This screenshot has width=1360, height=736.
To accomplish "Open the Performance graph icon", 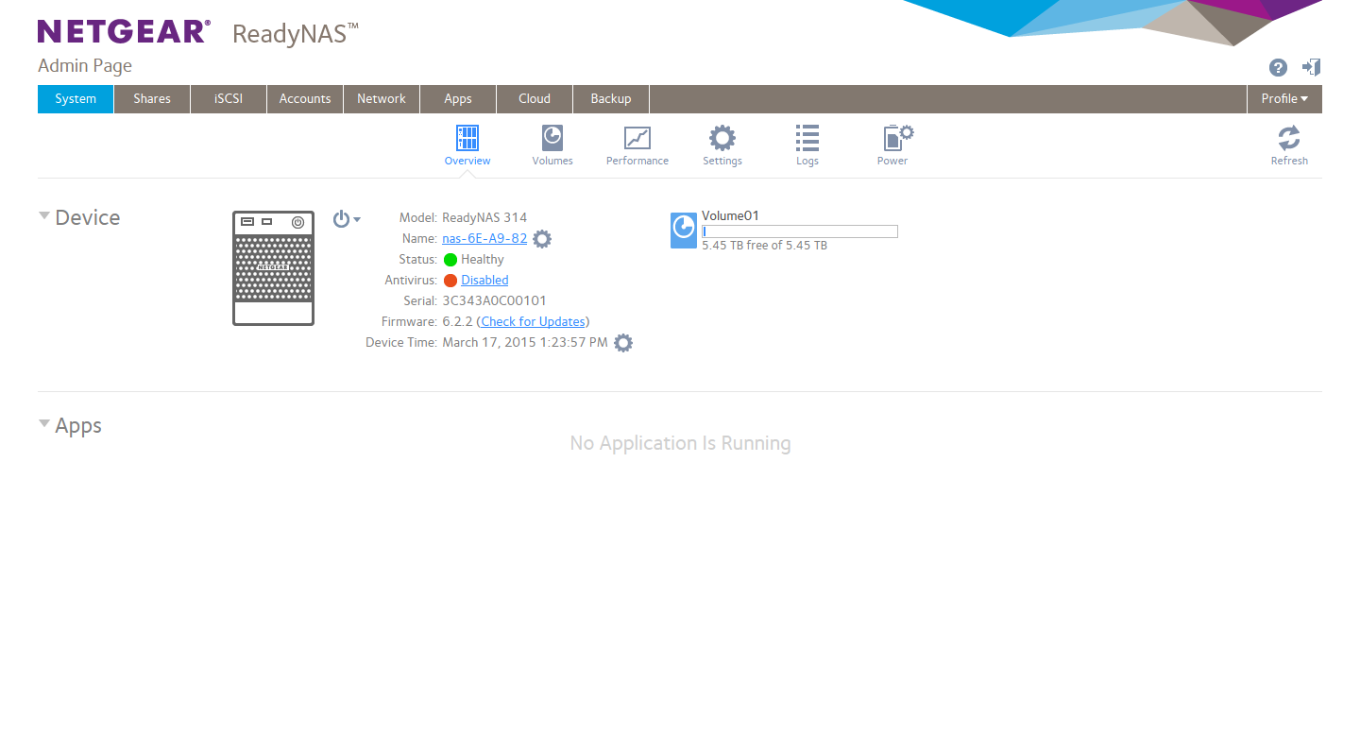I will pyautogui.click(x=637, y=139).
